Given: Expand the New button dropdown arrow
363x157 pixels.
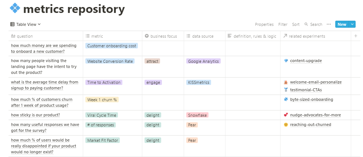Looking at the screenshot, I should [x=352, y=24].
